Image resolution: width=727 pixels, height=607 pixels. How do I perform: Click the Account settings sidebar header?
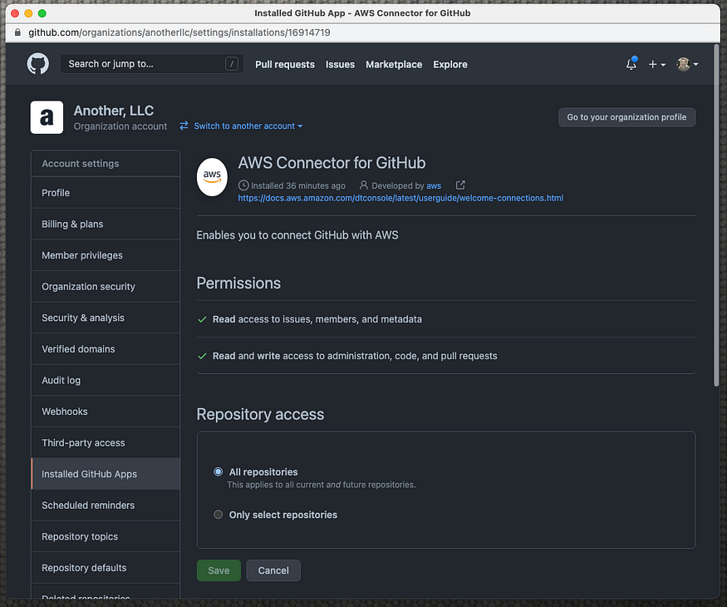(106, 163)
